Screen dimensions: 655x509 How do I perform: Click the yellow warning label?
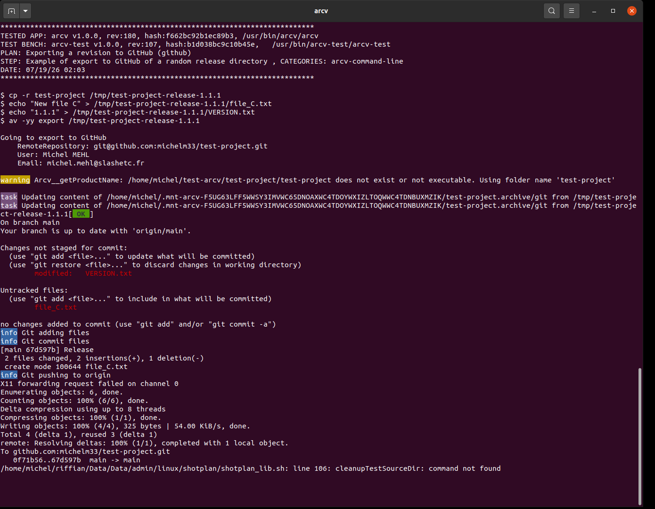(x=15, y=180)
